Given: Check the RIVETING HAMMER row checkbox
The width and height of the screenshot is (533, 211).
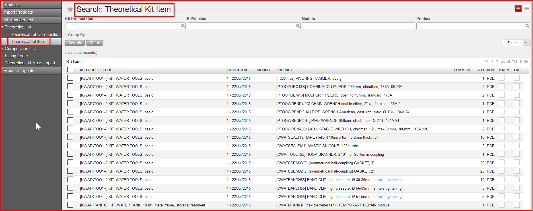Looking at the screenshot, I should tap(70, 78).
